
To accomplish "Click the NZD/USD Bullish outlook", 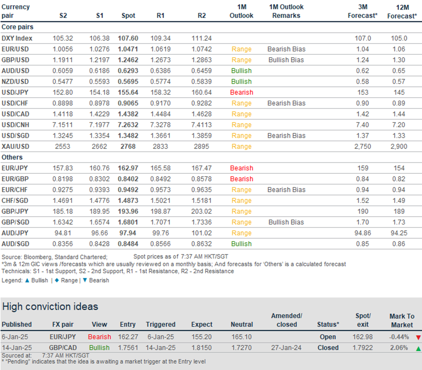I will point(241,81).
